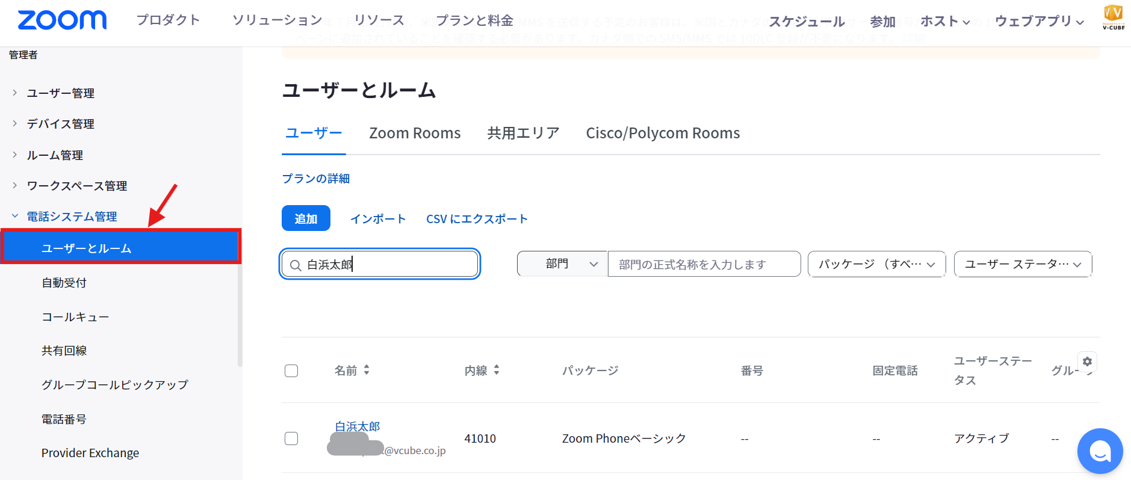Select 自動受付 in sidebar

64,283
